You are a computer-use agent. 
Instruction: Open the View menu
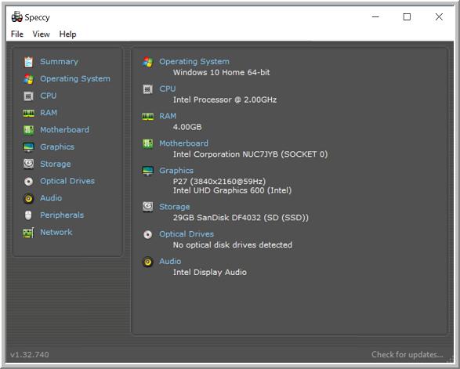(x=41, y=34)
